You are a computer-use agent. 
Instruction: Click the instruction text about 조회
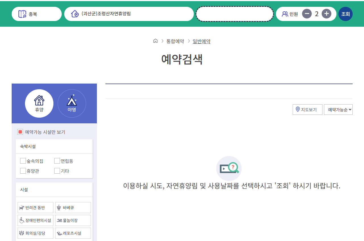pyautogui.click(x=232, y=186)
